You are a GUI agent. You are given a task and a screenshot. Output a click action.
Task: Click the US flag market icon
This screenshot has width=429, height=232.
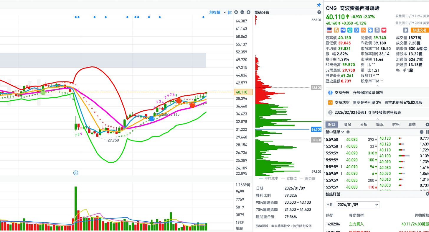pos(329,30)
